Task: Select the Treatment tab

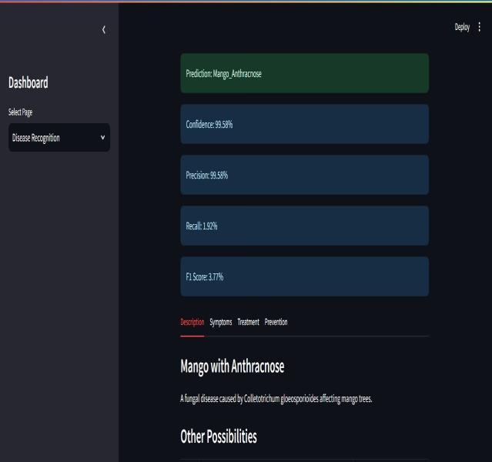Action: click(x=248, y=322)
